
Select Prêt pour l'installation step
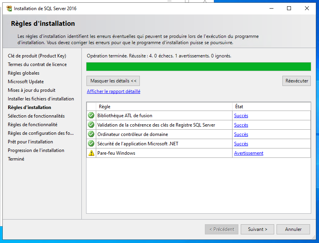click(x=30, y=141)
